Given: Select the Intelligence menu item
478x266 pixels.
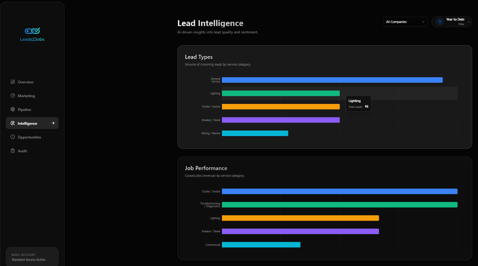Looking at the screenshot, I should pos(32,123).
